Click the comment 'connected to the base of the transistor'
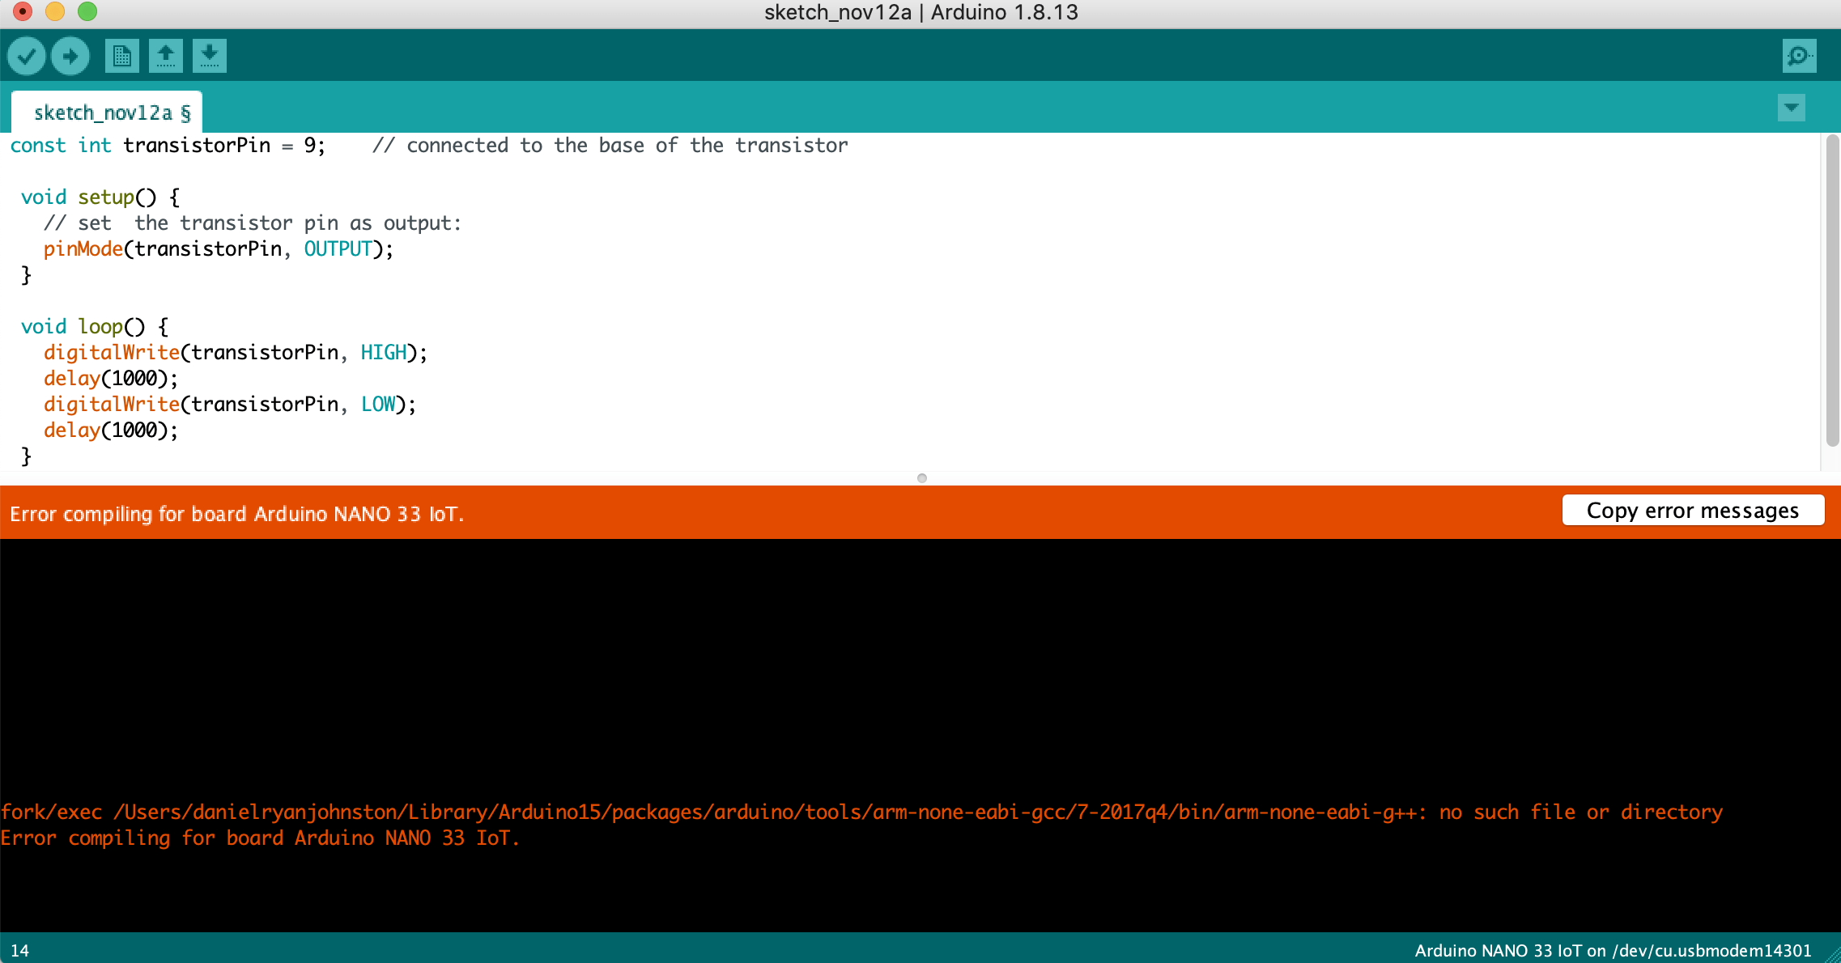 627,146
